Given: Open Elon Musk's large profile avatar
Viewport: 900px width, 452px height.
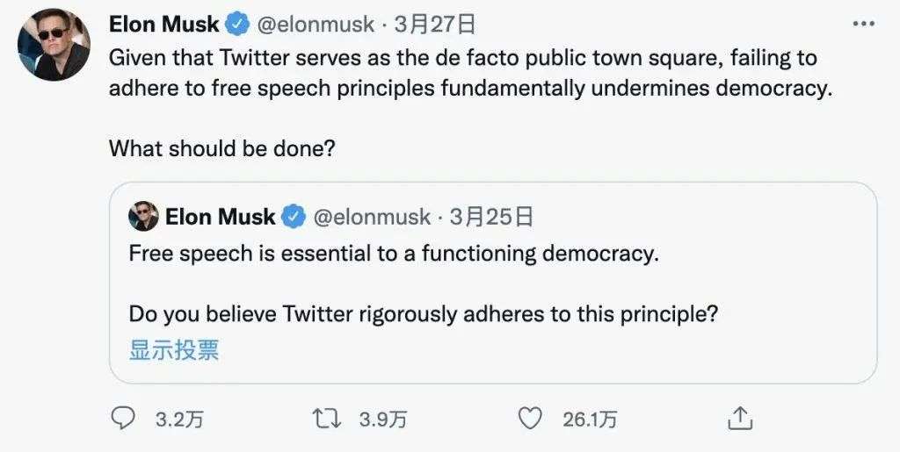Looking at the screenshot, I should point(54,43).
